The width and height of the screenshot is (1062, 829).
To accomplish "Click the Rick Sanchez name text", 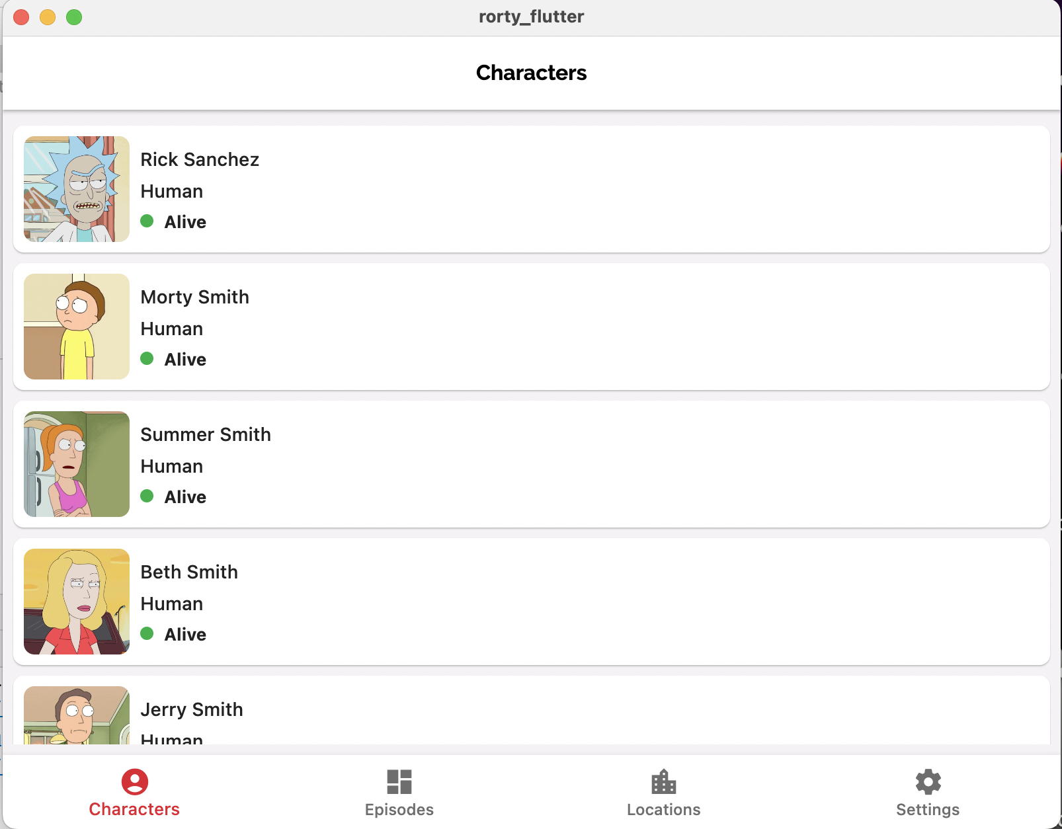I will click(x=200, y=159).
